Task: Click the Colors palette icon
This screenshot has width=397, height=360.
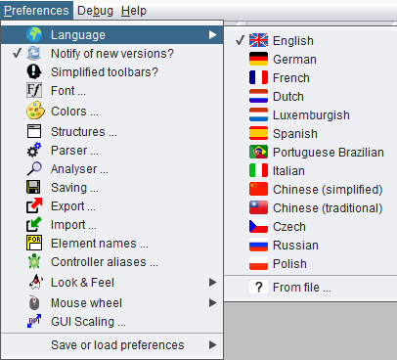Action: pos(35,111)
